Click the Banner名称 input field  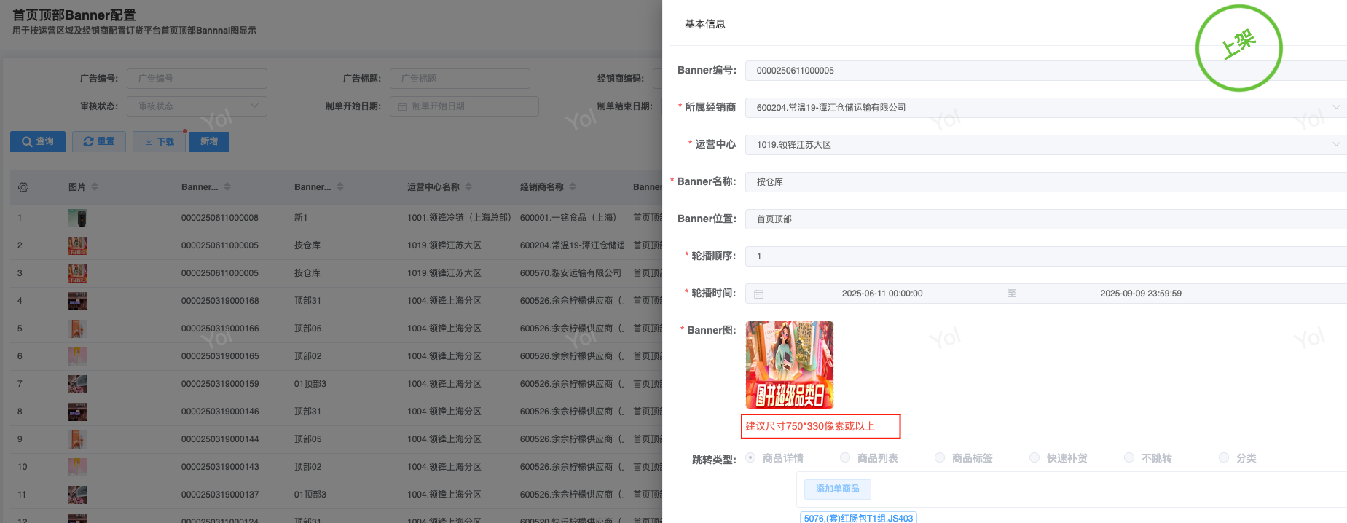click(x=1043, y=182)
